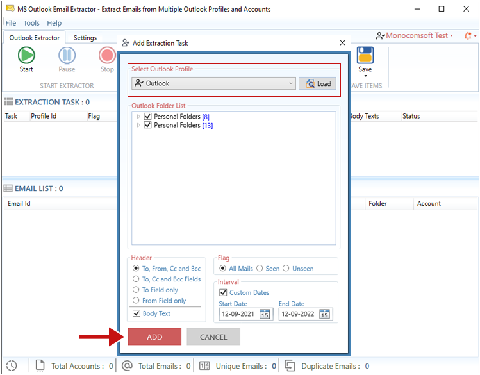The image size is (480, 375).
Task: Click the Folder column header
Action: 377,203
